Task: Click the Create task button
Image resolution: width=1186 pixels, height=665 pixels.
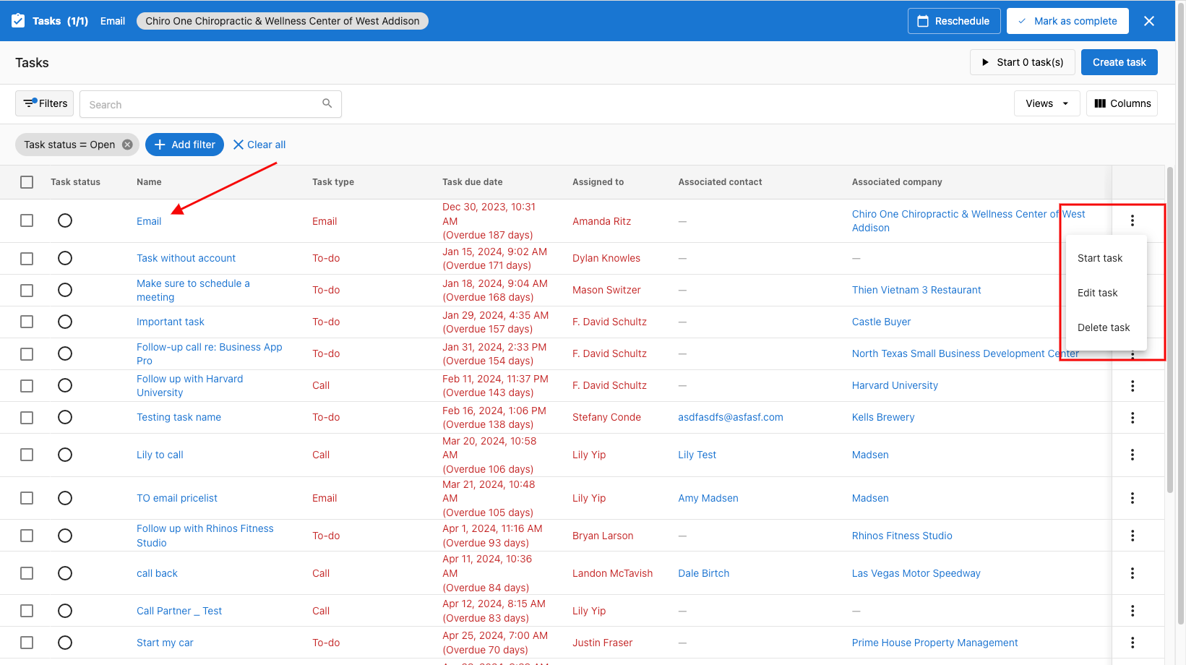Action: point(1119,62)
